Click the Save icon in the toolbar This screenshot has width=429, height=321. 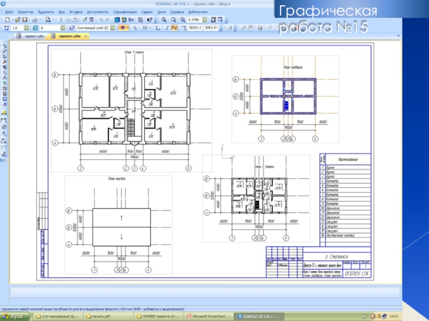(x=25, y=19)
